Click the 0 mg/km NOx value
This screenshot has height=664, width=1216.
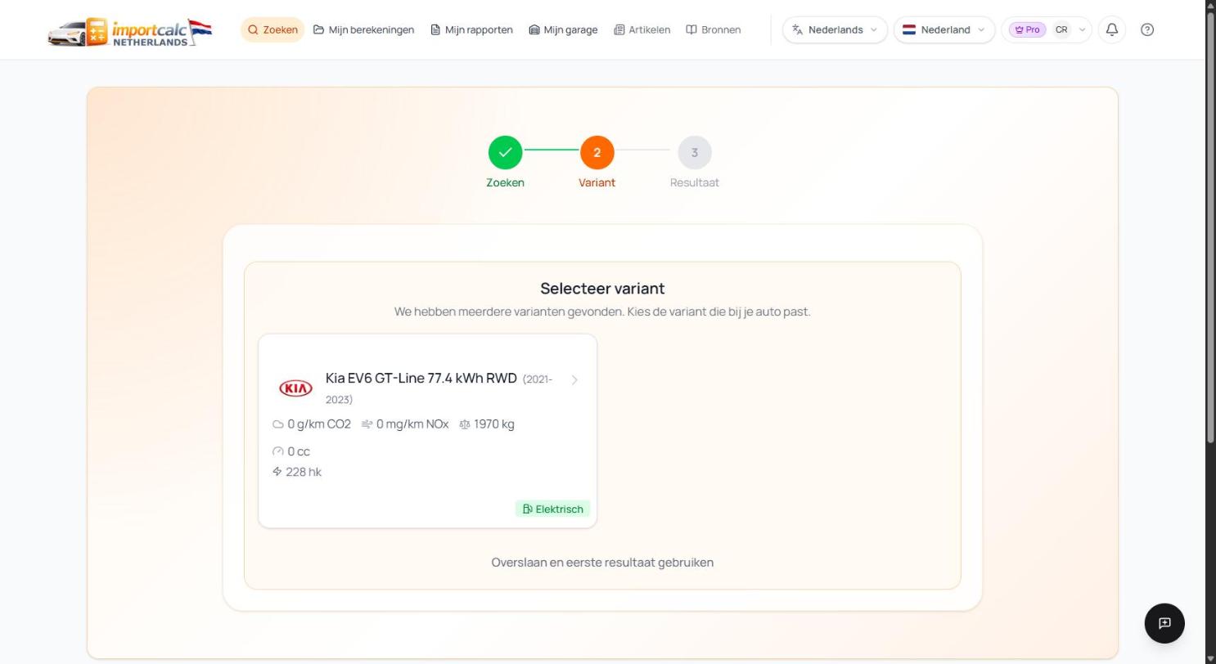pyautogui.click(x=412, y=424)
